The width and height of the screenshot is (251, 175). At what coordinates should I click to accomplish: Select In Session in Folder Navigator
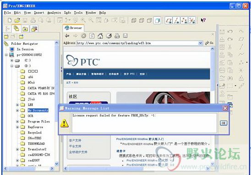[25, 49]
